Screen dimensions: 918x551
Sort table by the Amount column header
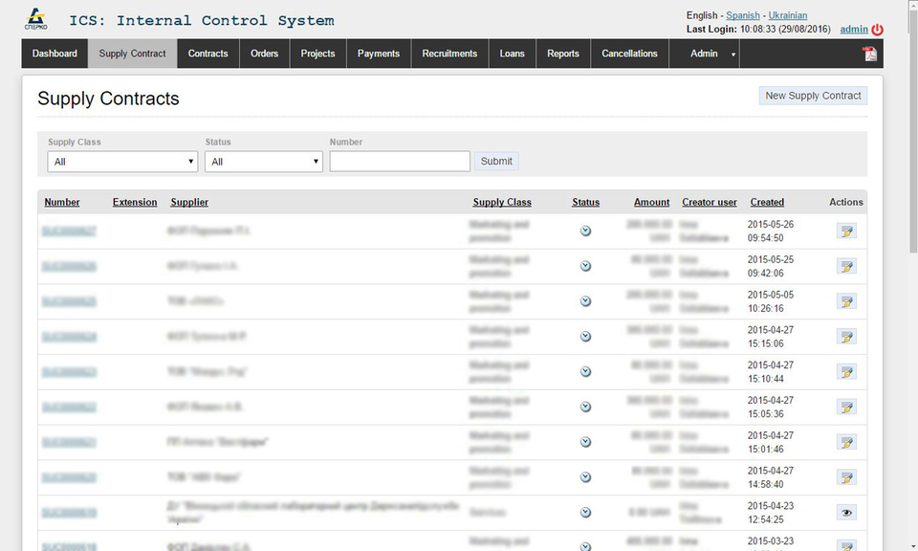coord(651,202)
